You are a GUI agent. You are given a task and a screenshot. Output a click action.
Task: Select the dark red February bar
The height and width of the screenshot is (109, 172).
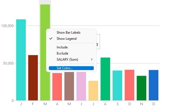coord(33,78)
